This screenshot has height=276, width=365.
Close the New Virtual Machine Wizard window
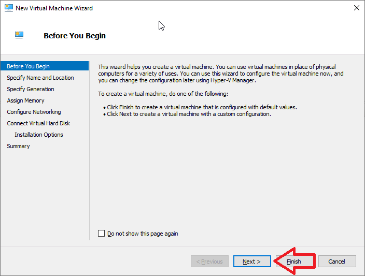(356, 8)
